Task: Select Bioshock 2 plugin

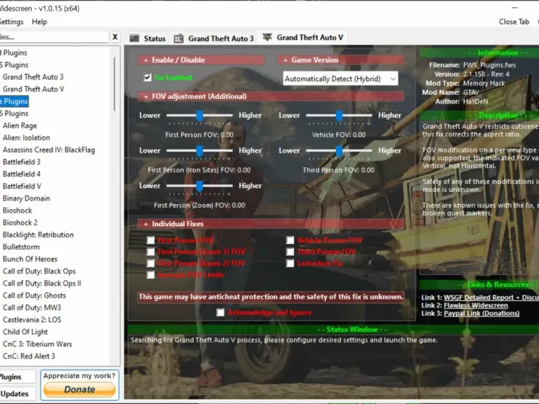Action: point(20,223)
